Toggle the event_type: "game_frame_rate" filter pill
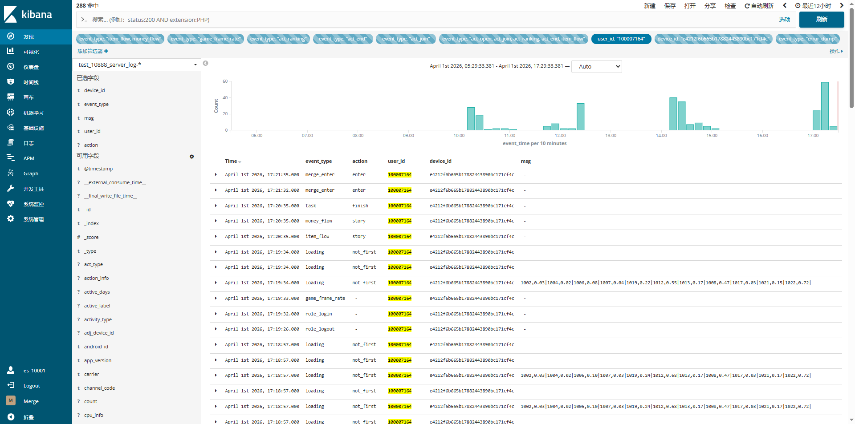Screen dimensions: 855x424 coord(205,39)
